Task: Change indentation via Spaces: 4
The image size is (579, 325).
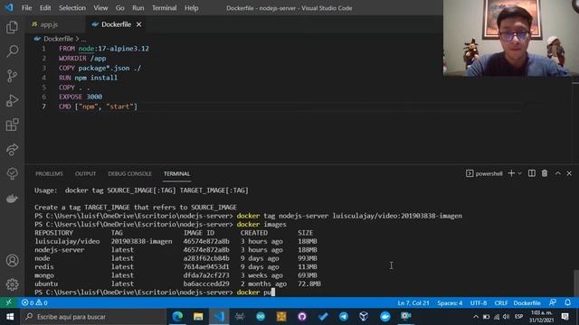Action: [450, 303]
